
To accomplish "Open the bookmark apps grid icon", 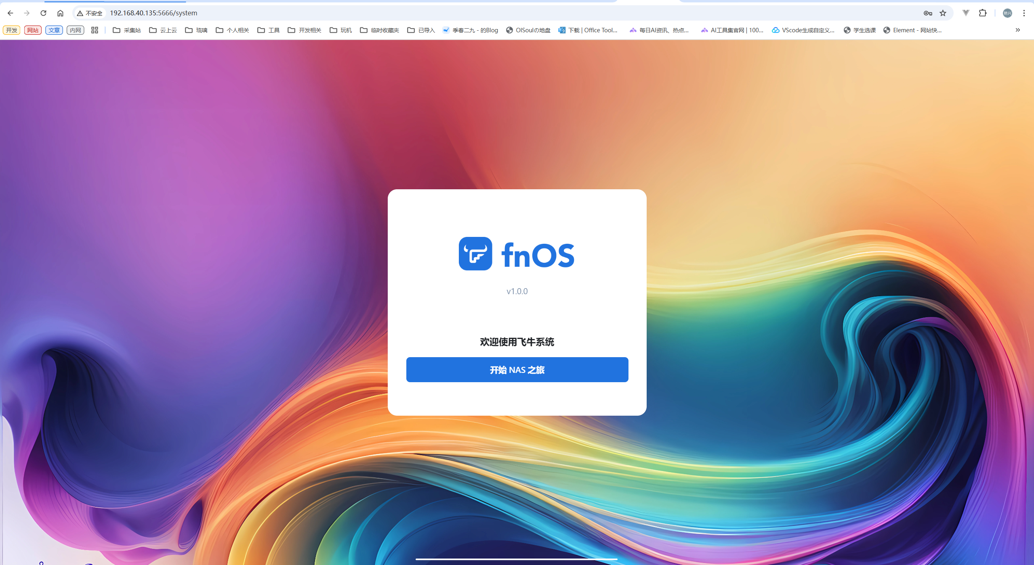I will click(x=95, y=30).
